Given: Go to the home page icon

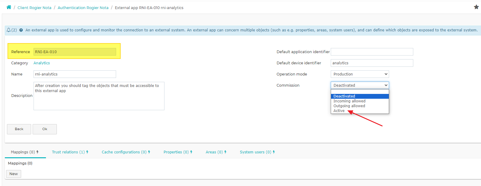Looking at the screenshot, I should click(x=9, y=7).
